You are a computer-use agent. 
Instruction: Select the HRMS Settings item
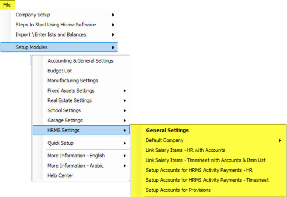coord(64,130)
